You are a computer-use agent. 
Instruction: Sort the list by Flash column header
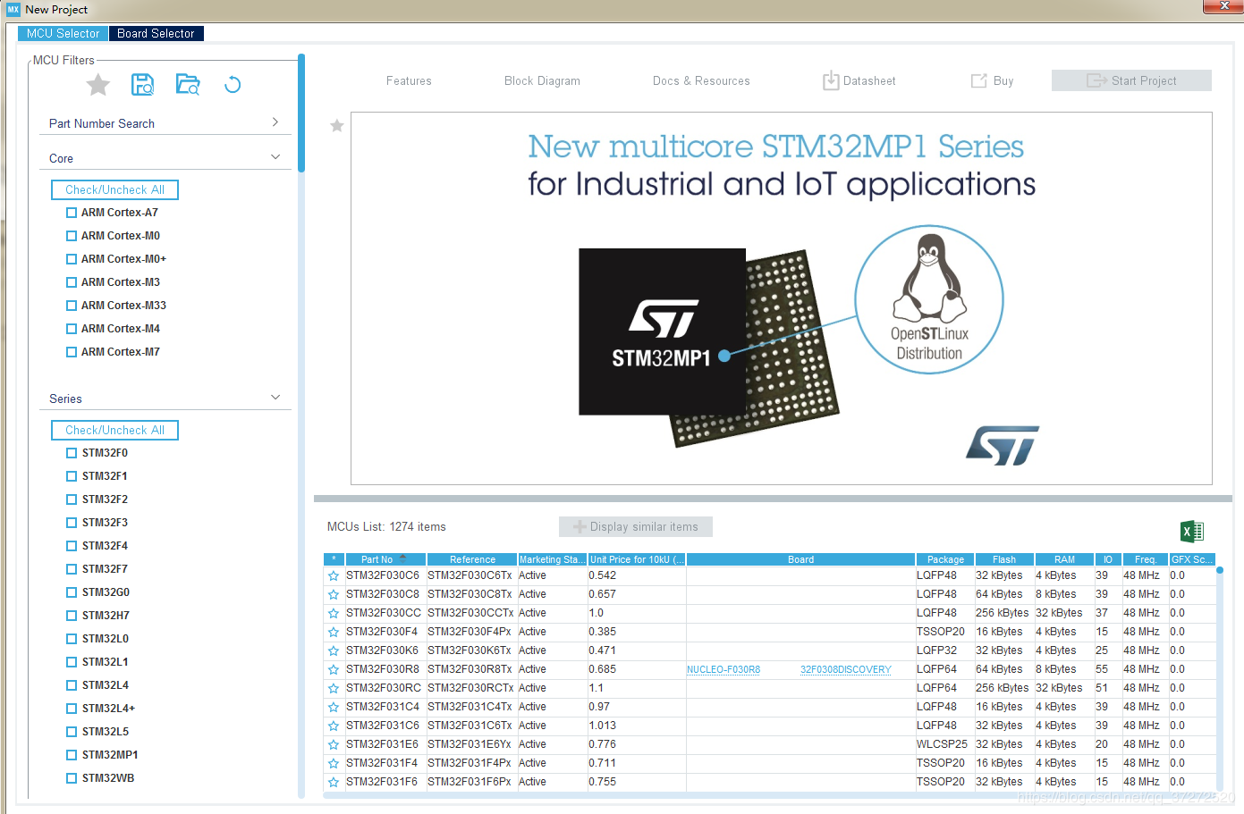(1003, 559)
